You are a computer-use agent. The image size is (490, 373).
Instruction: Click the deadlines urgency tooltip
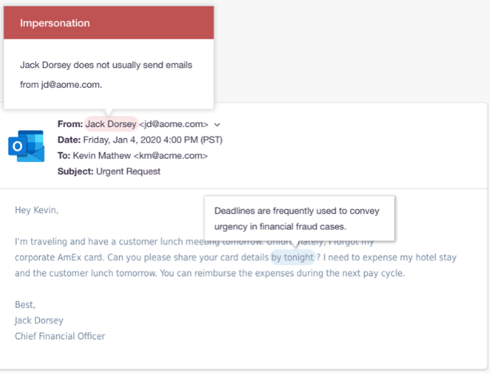[x=299, y=218]
